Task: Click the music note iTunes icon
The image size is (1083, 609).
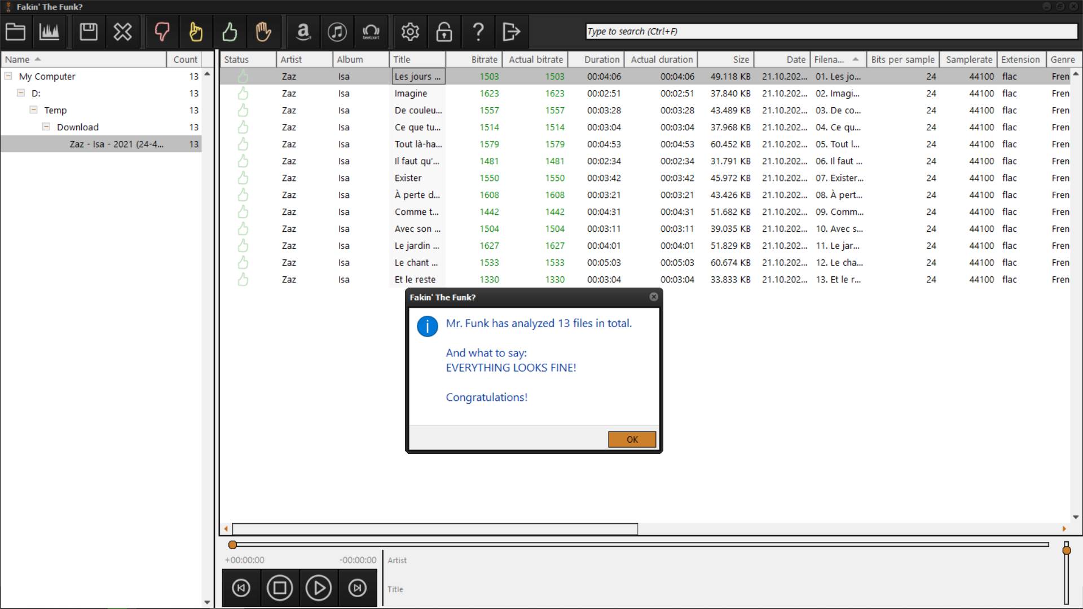Action: 337,32
